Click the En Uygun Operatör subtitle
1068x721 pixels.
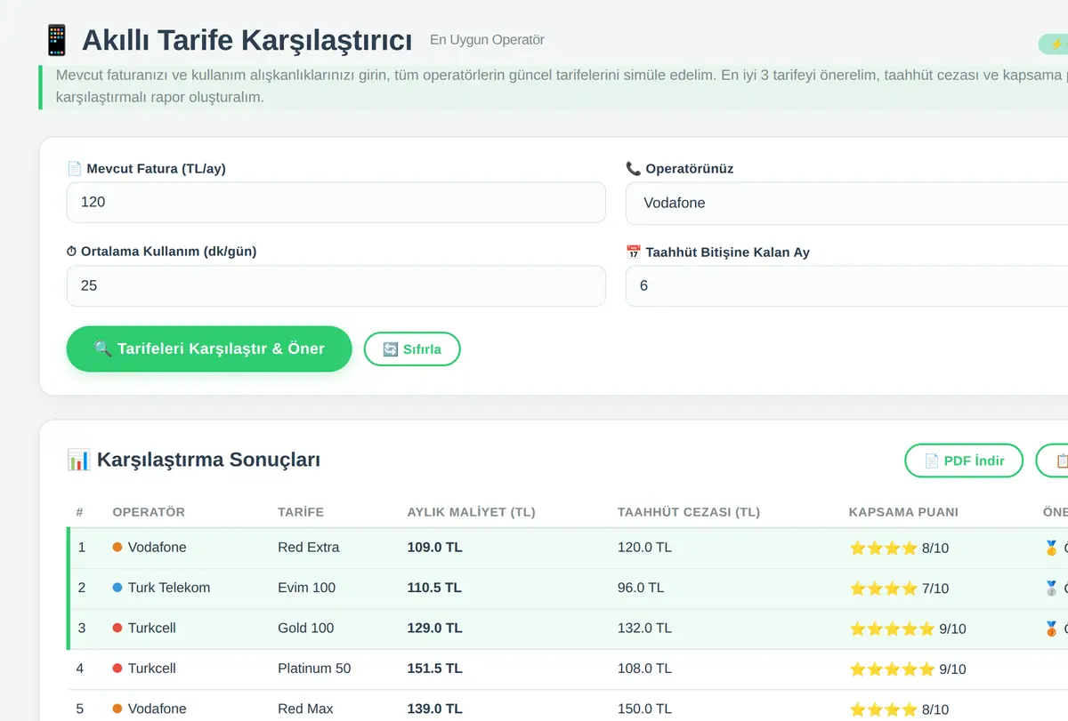pos(487,40)
